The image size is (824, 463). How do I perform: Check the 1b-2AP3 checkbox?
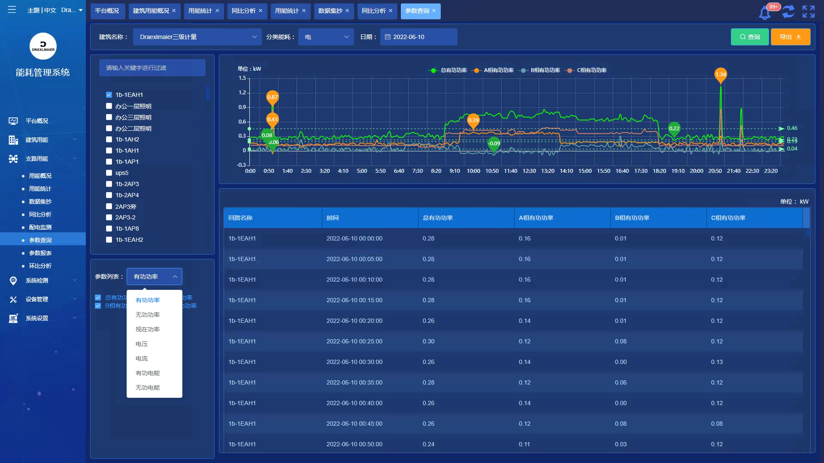pos(109,184)
